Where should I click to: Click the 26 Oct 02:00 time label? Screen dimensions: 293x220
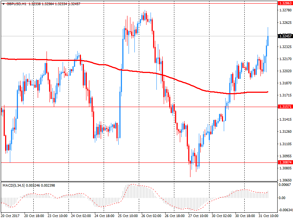click(151, 216)
